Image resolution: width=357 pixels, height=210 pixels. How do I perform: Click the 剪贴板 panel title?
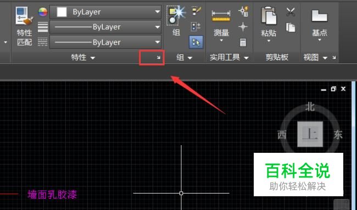277,57
